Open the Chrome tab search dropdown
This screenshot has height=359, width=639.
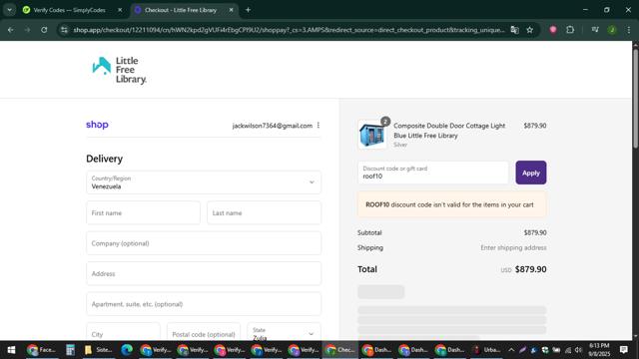click(9, 10)
